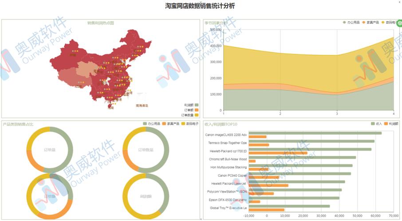Toggle 订单额 series in the map legend
The height and width of the screenshot is (221, 402).
pyautogui.click(x=191, y=110)
